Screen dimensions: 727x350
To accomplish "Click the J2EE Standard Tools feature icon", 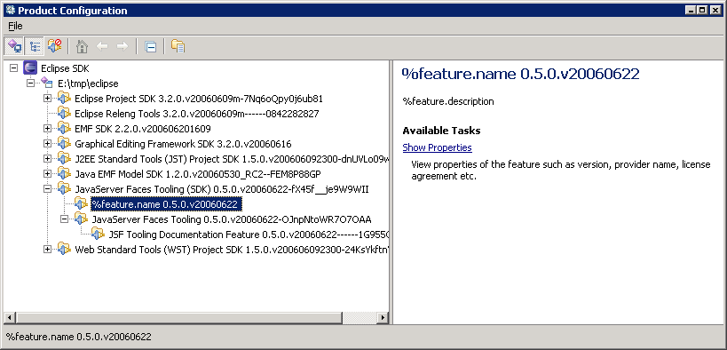I will (x=64, y=159).
